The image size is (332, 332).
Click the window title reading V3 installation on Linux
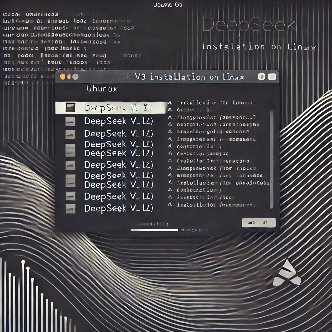click(189, 77)
